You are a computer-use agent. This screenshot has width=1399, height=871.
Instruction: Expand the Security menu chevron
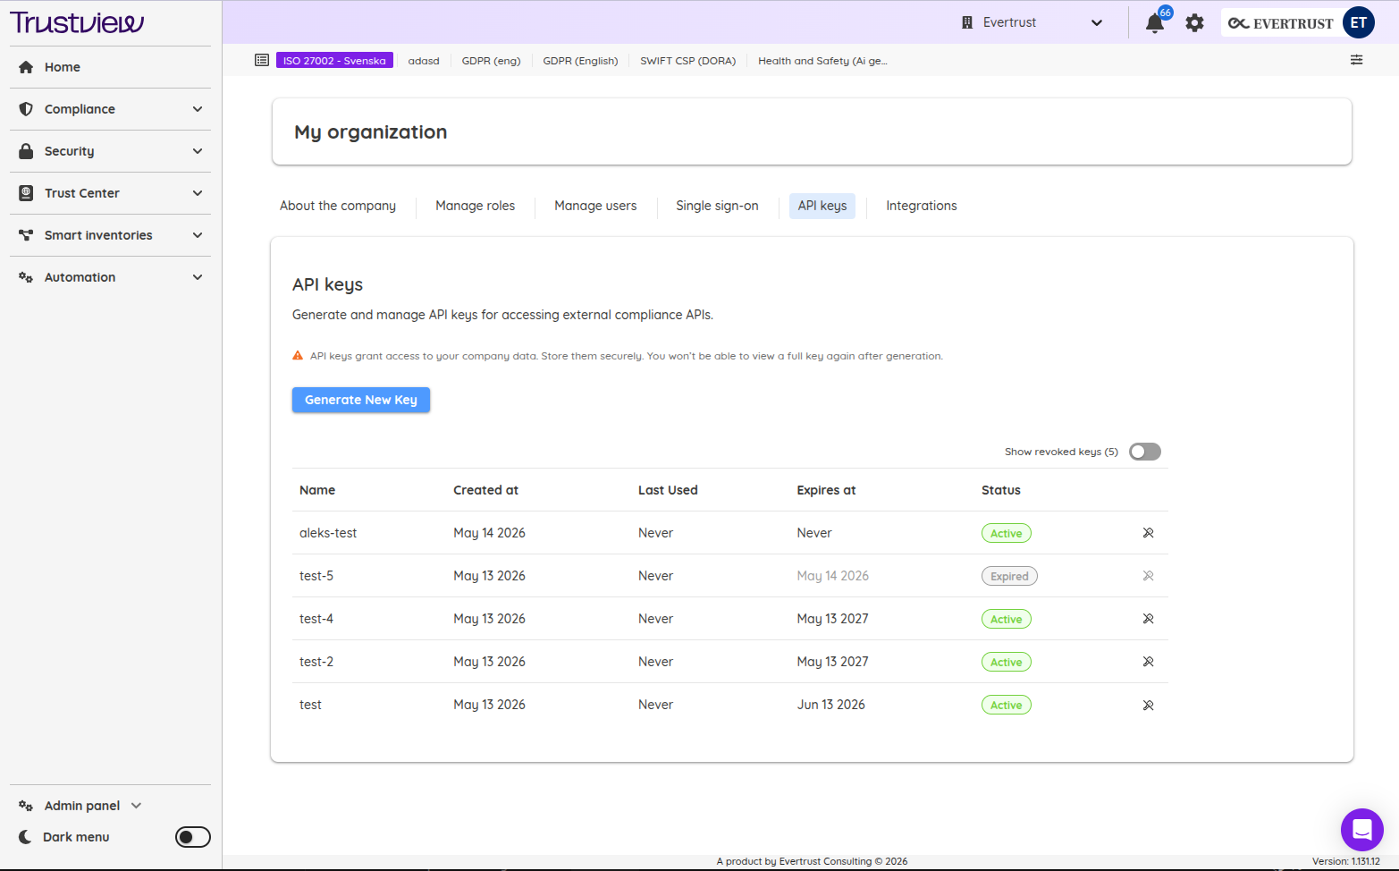(198, 151)
